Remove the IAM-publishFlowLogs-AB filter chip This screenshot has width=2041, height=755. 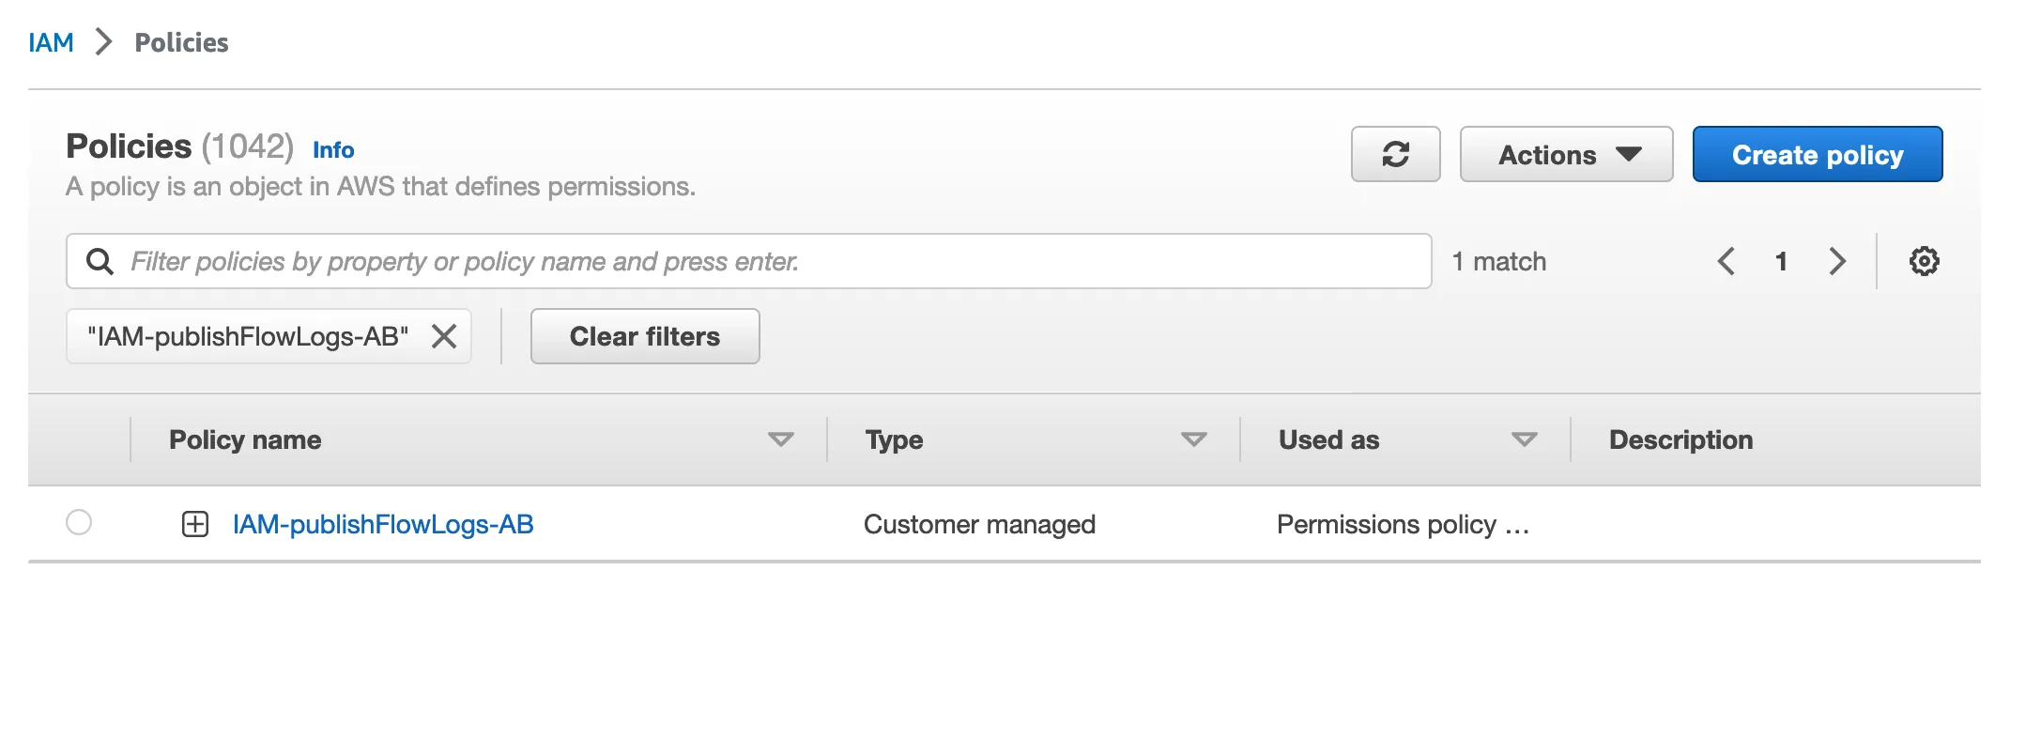tap(444, 336)
